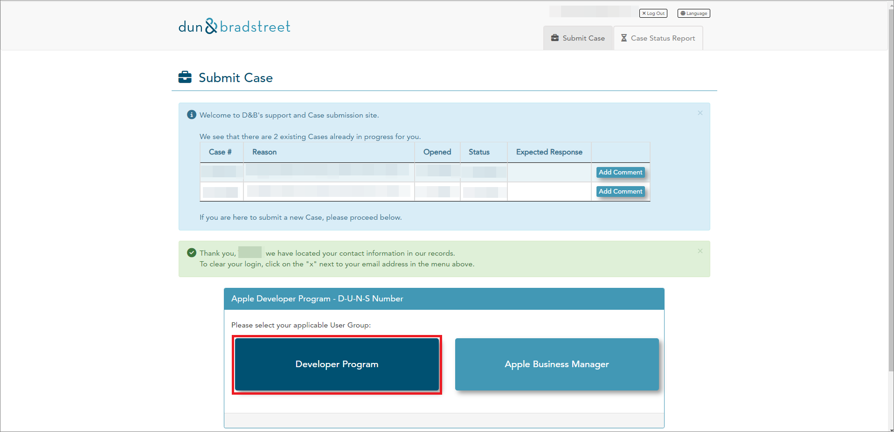
Task: Click the hourglass icon on Case Status Report
Action: 624,38
